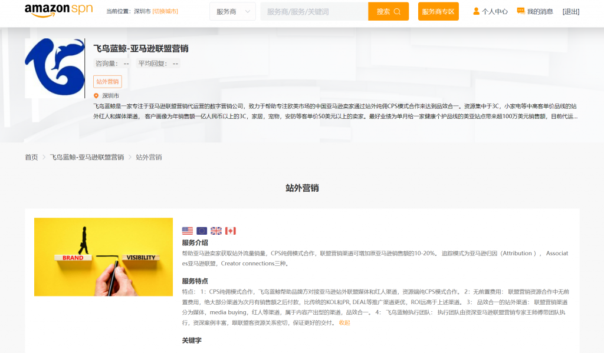Click the company description paragraph
The height and width of the screenshot is (353, 604).
336,111
